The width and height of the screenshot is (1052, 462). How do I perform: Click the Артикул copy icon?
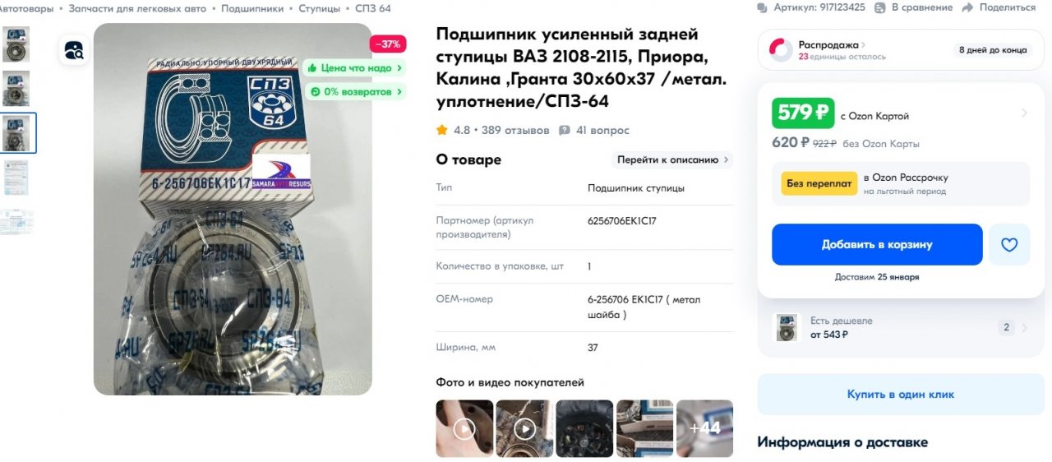point(764,7)
